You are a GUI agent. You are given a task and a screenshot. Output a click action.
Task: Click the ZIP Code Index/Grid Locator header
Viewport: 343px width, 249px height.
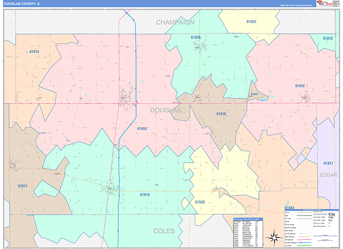point(248,219)
